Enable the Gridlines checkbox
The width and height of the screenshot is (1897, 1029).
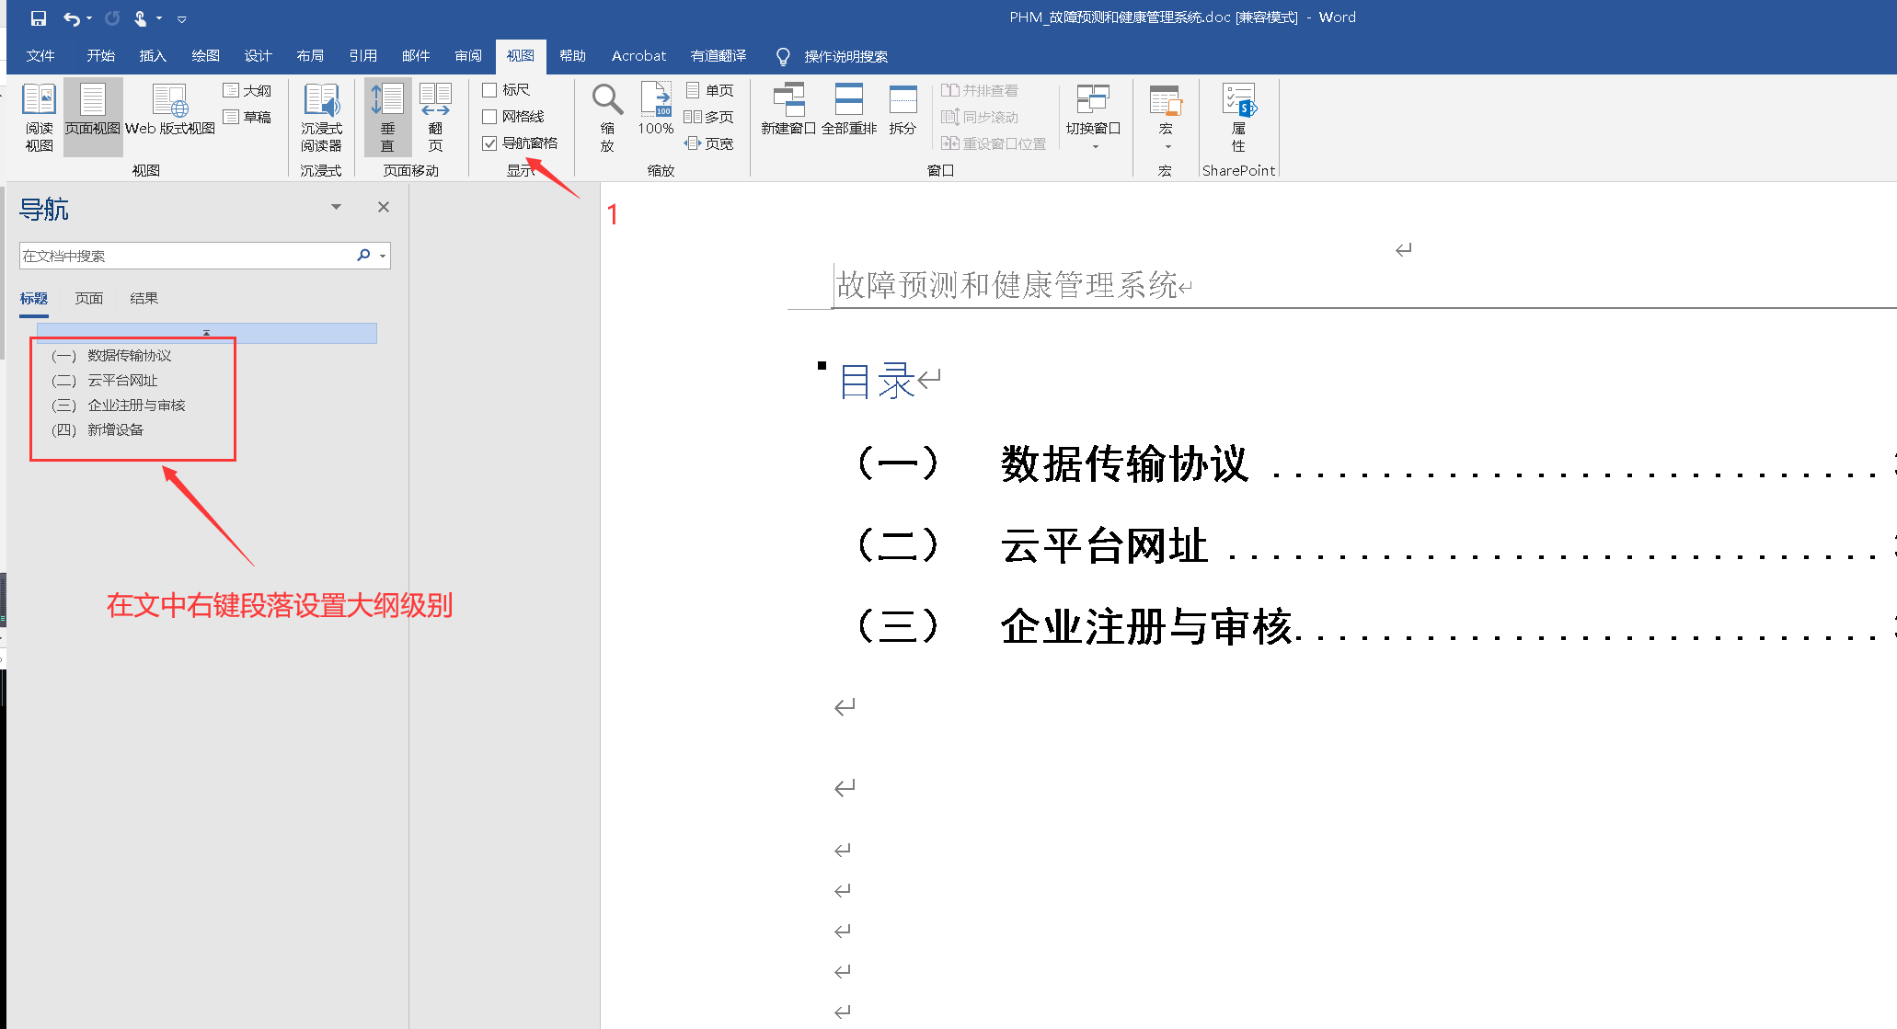point(490,117)
